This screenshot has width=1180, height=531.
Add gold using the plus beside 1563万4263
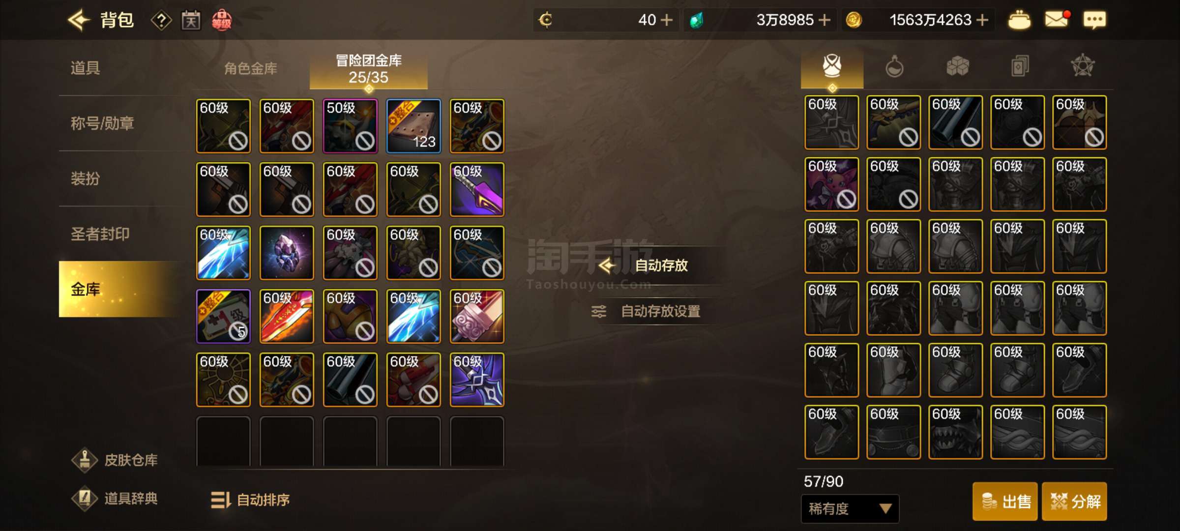pyautogui.click(x=982, y=20)
